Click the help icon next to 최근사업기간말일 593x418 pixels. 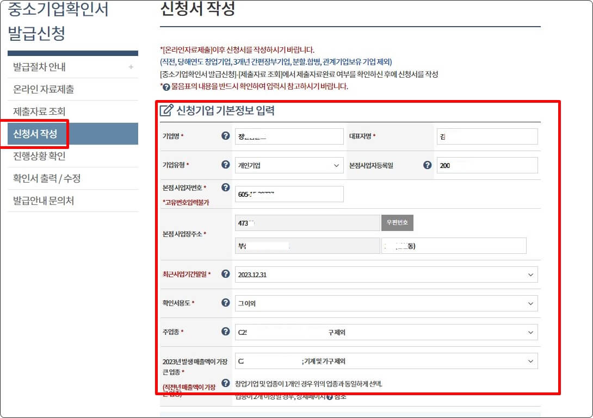(225, 274)
